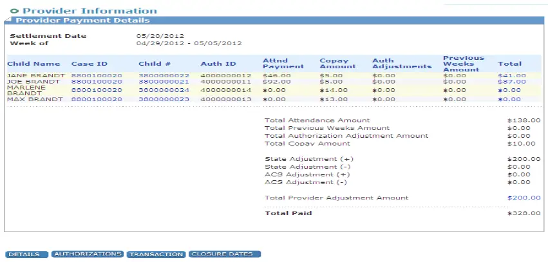Select Auth ID 4000000014
The height and width of the screenshot is (262, 548).
[226, 90]
